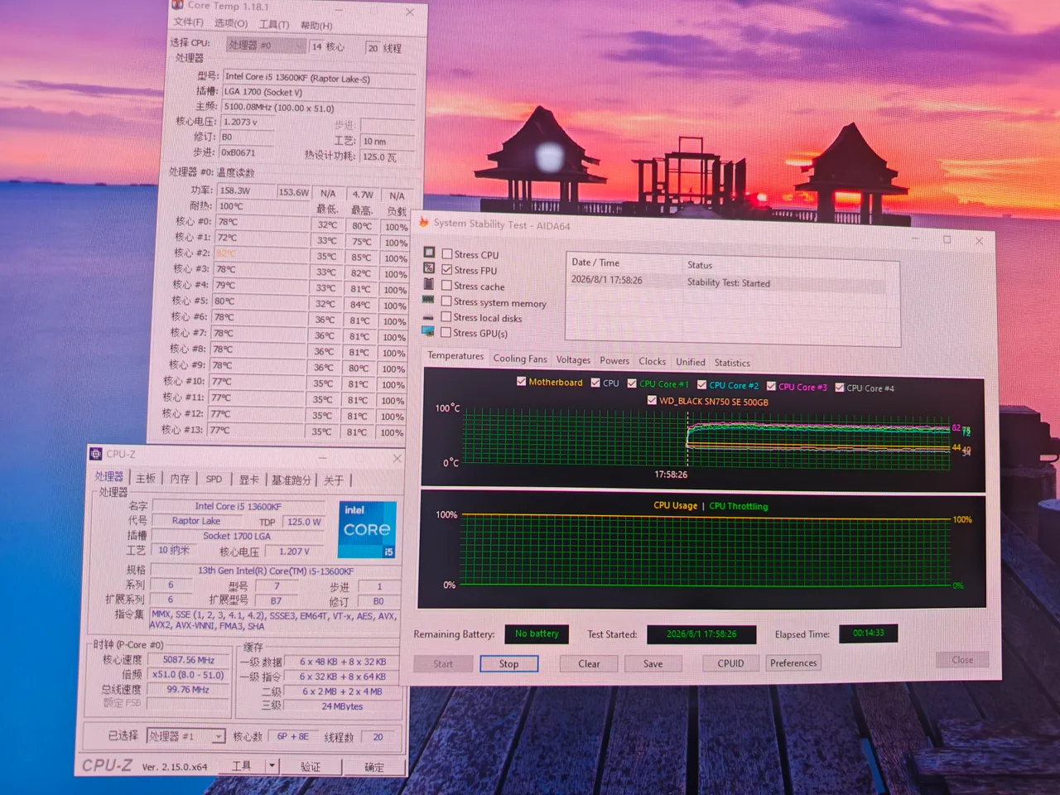Click the Core Temp app icon in title bar

[177, 5]
